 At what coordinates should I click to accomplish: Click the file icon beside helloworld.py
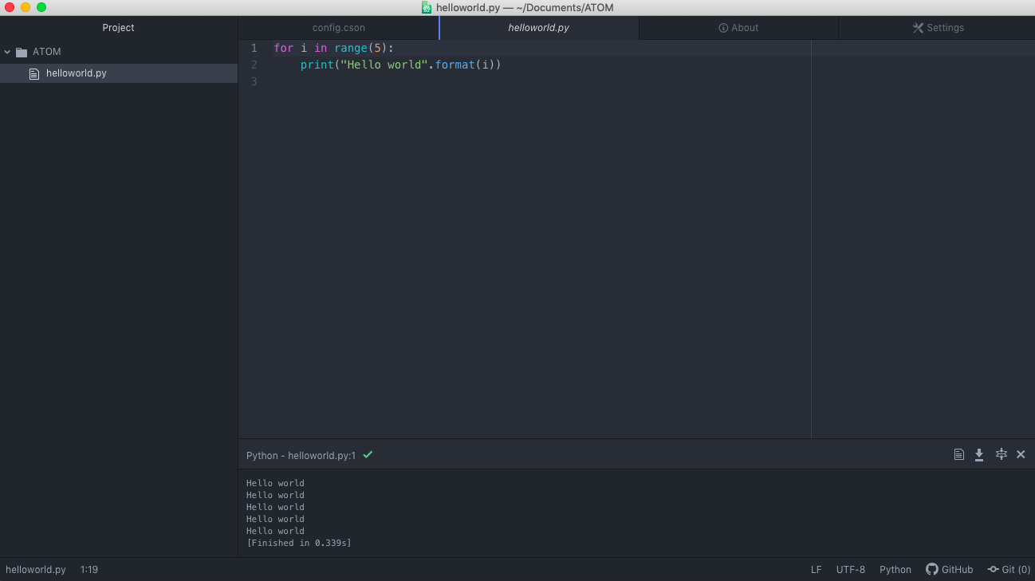(34, 73)
